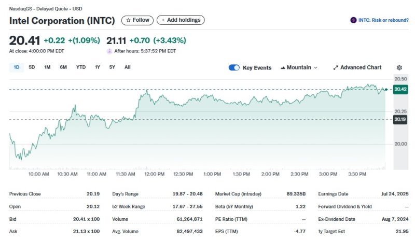The image size is (415, 240).
Task: Select the 1D time range tab
Action: point(16,67)
